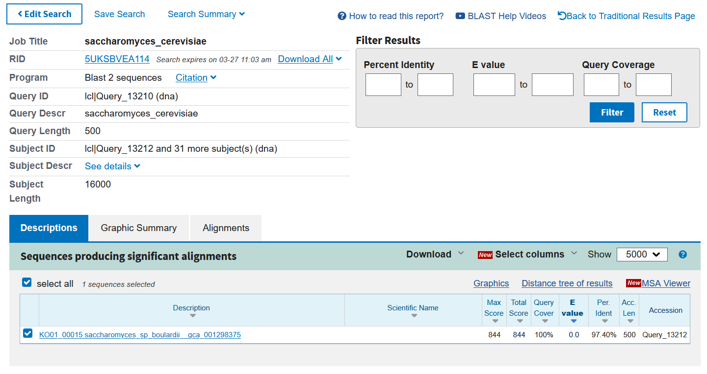Click the Filter button
Image resolution: width=707 pixels, height=374 pixels.
click(612, 113)
